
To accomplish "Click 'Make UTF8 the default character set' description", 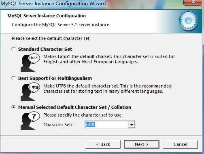I will [107, 89].
